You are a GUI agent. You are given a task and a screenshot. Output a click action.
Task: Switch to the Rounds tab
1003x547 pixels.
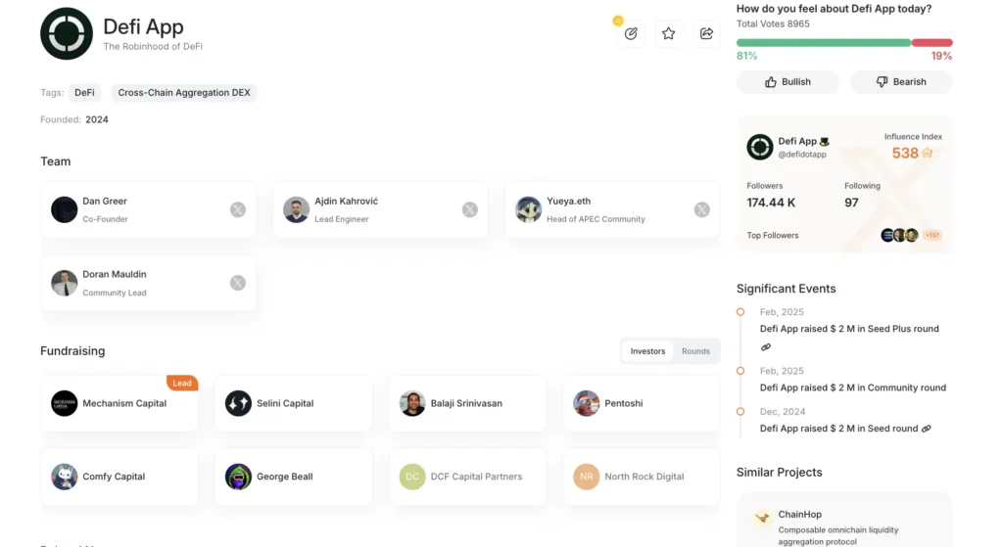coord(695,351)
